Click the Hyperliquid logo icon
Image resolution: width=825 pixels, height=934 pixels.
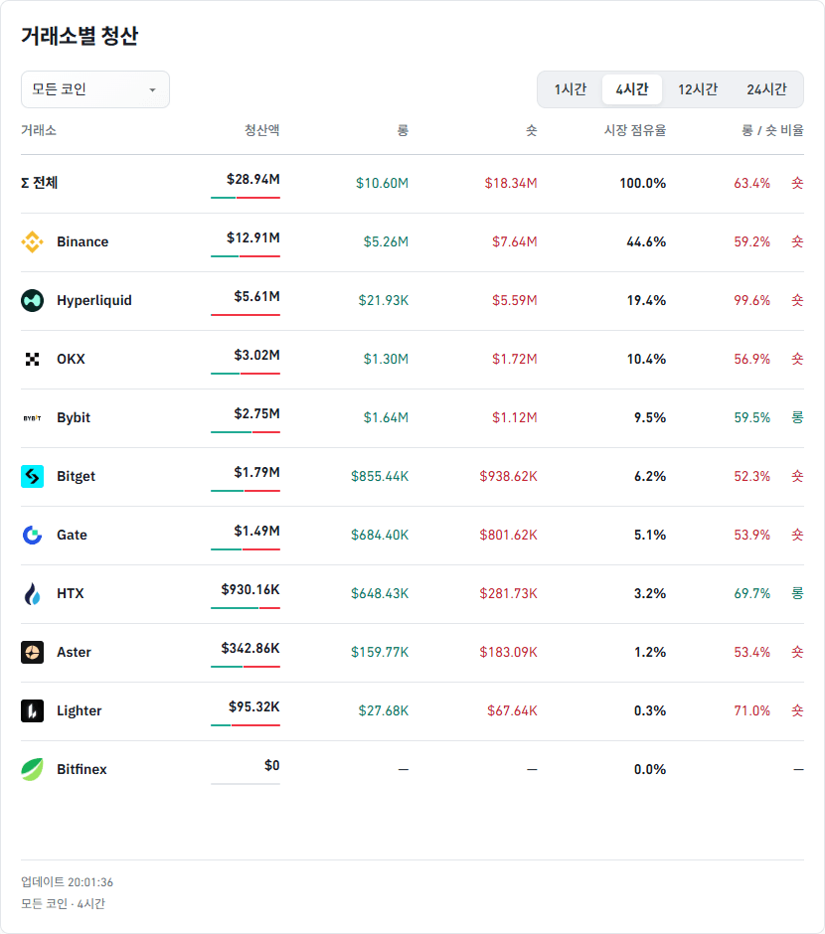[x=32, y=300]
